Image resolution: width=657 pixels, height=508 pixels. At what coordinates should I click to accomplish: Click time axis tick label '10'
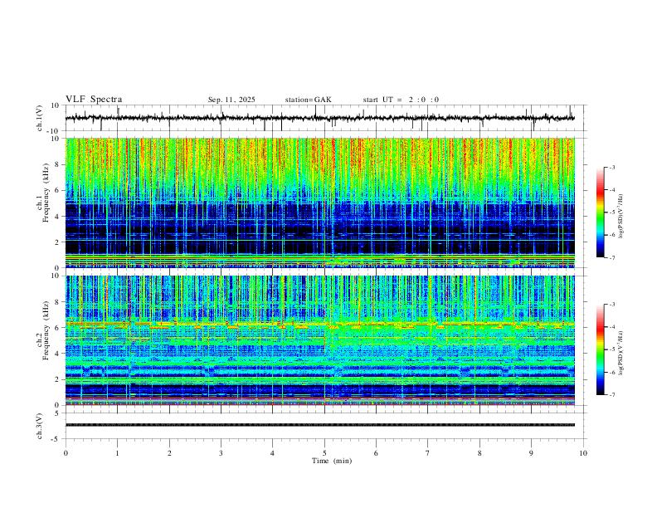click(x=583, y=453)
